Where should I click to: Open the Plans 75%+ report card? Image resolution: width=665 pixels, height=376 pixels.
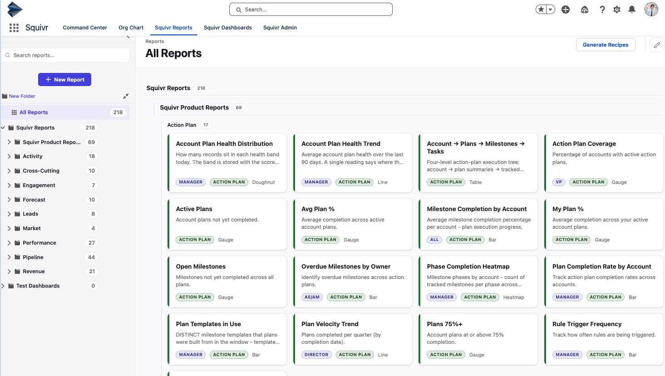[478, 339]
